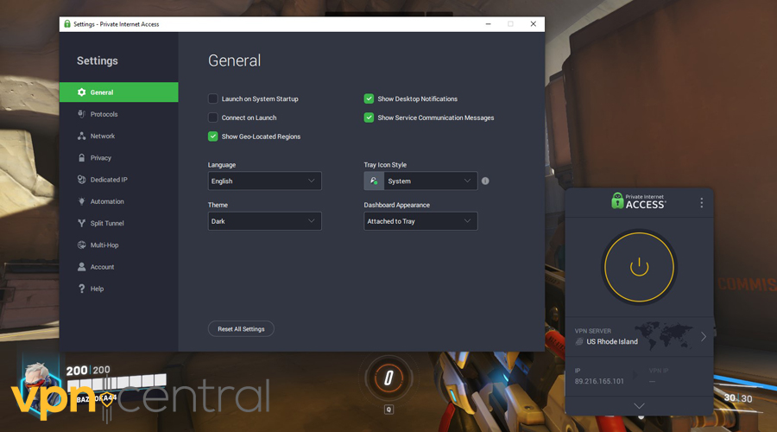Click the Automation lightbulb icon
Image resolution: width=777 pixels, height=432 pixels.
click(82, 201)
